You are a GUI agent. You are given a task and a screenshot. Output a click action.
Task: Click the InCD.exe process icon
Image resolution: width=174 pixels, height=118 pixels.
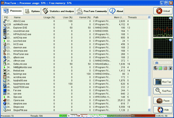pyautogui.click(x=5, y=44)
